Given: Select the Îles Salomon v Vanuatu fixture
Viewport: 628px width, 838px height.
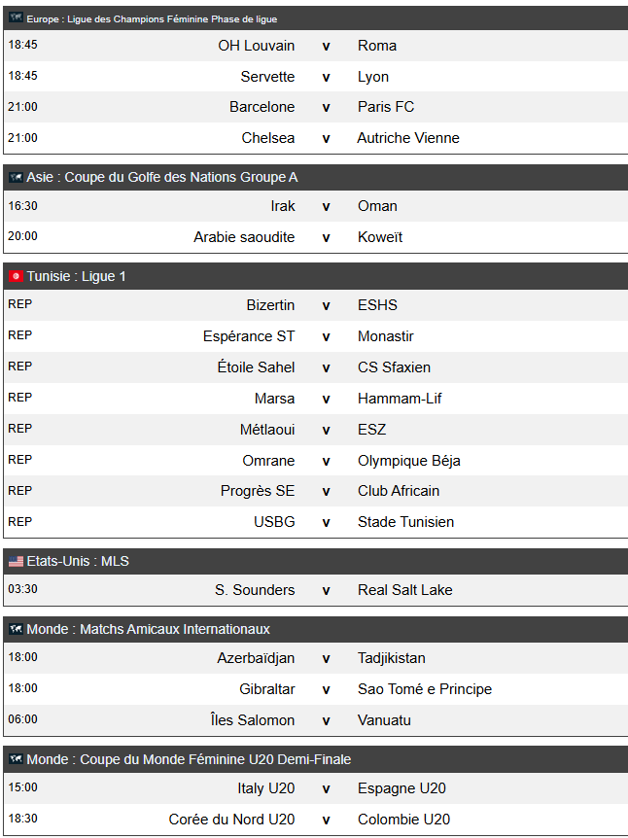Looking at the screenshot, I should tap(316, 720).
